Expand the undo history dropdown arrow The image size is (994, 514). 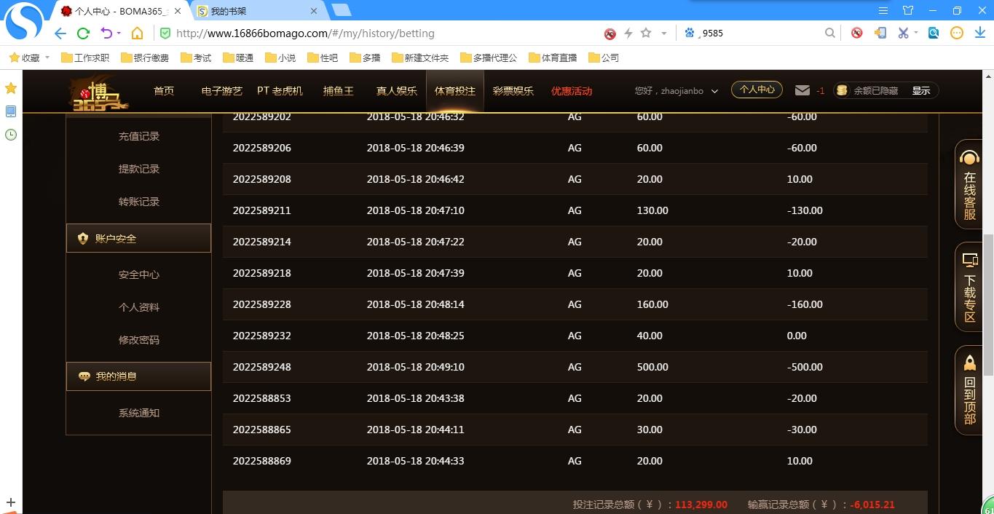tap(119, 33)
